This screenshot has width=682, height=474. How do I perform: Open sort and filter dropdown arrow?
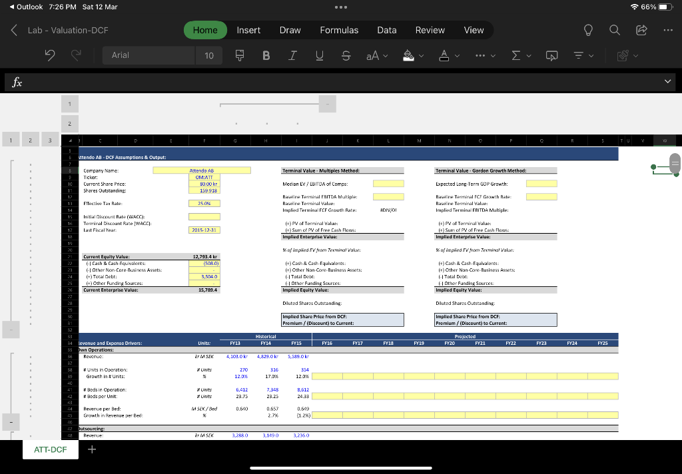click(x=591, y=56)
